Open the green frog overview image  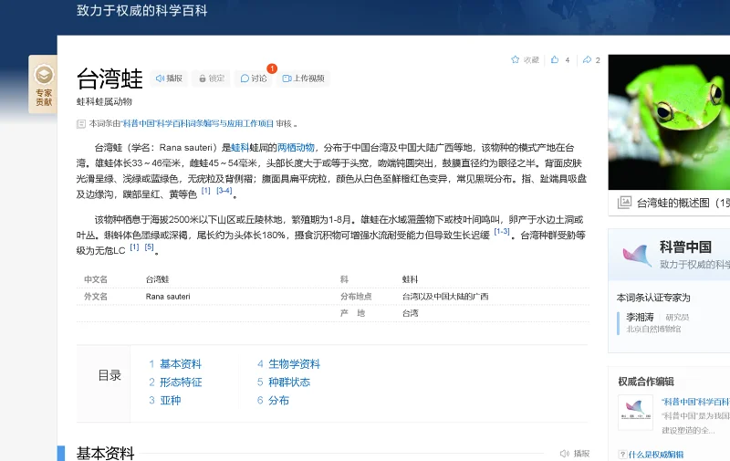tap(669, 122)
